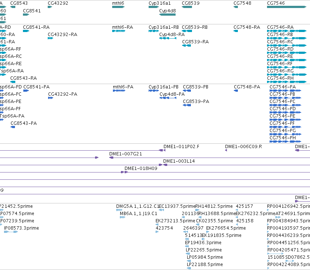
Task: Click the CG8539-PA protein label
Action: pyautogui.click(x=196, y=102)
